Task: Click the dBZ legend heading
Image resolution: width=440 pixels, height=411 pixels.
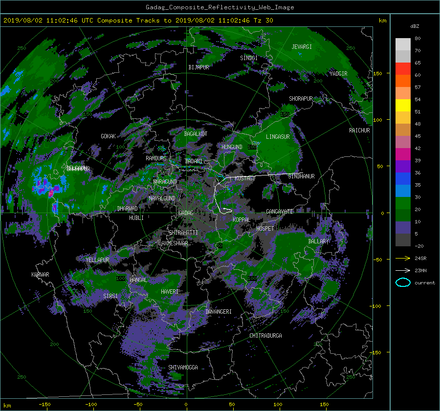Action: (x=415, y=26)
